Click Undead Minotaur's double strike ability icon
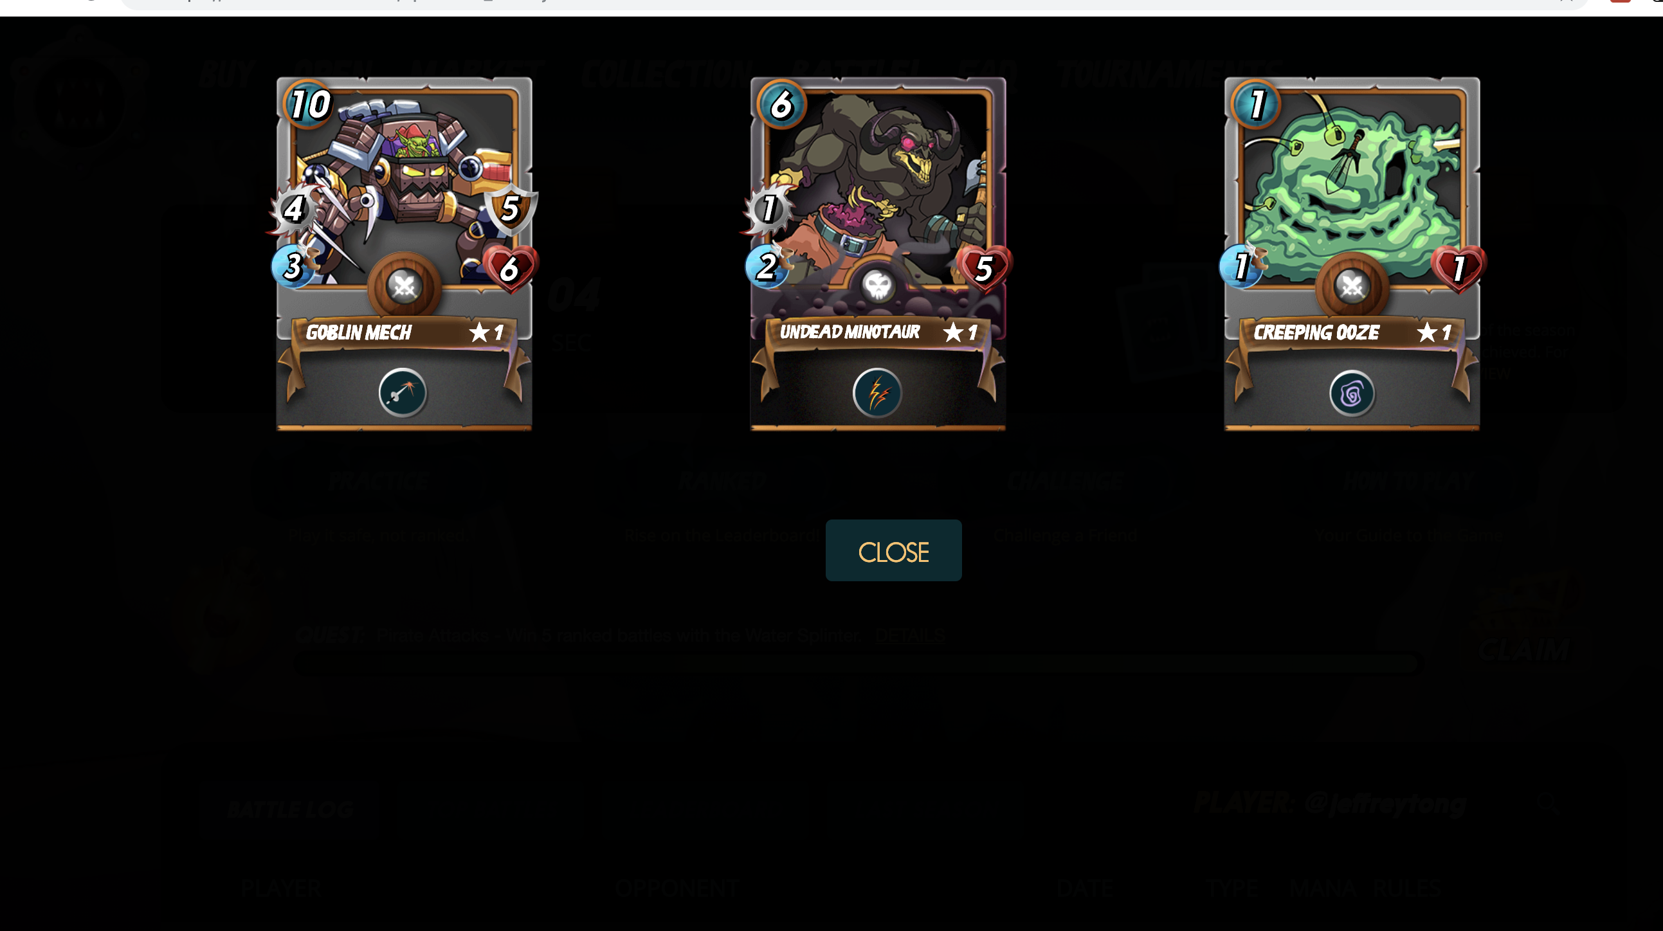The width and height of the screenshot is (1663, 931). (877, 393)
